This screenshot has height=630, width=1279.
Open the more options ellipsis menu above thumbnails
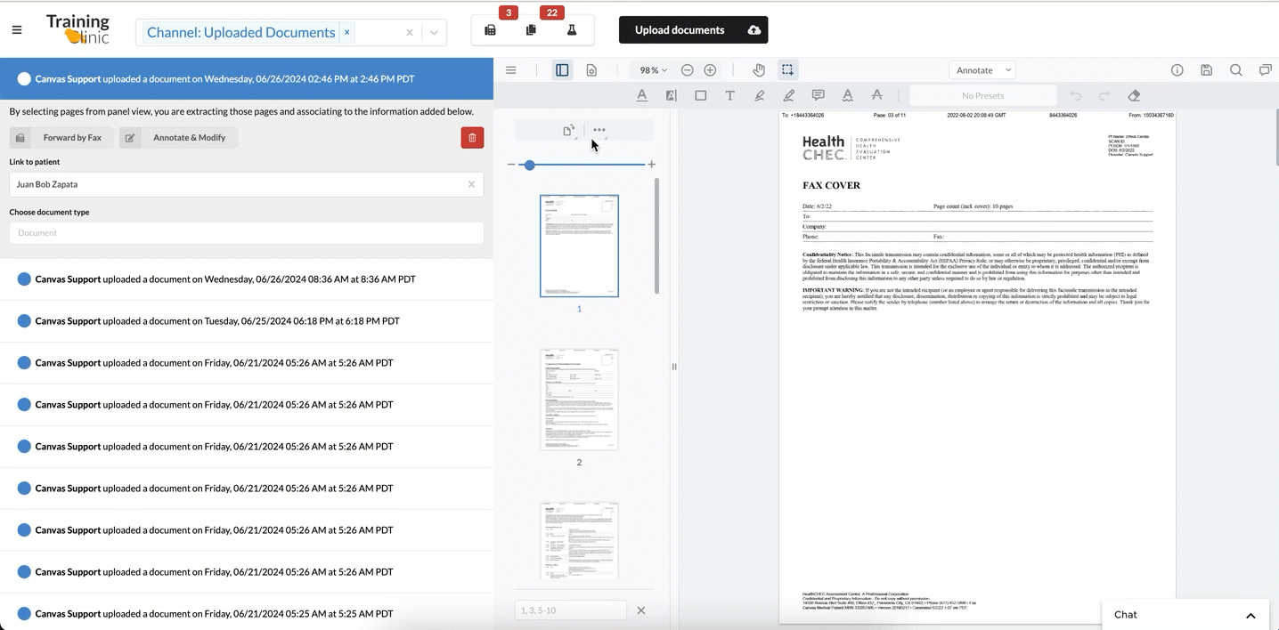point(599,130)
